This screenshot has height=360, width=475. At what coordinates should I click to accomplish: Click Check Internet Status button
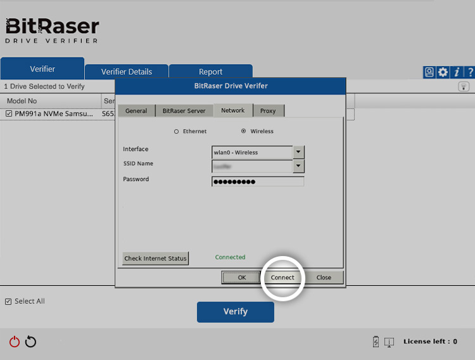click(x=155, y=259)
